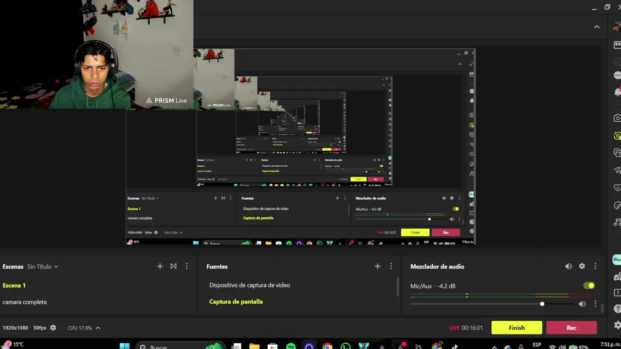The width and height of the screenshot is (621, 349).
Task: Open Mezclador de audio three-dot menu
Action: pyautogui.click(x=595, y=266)
